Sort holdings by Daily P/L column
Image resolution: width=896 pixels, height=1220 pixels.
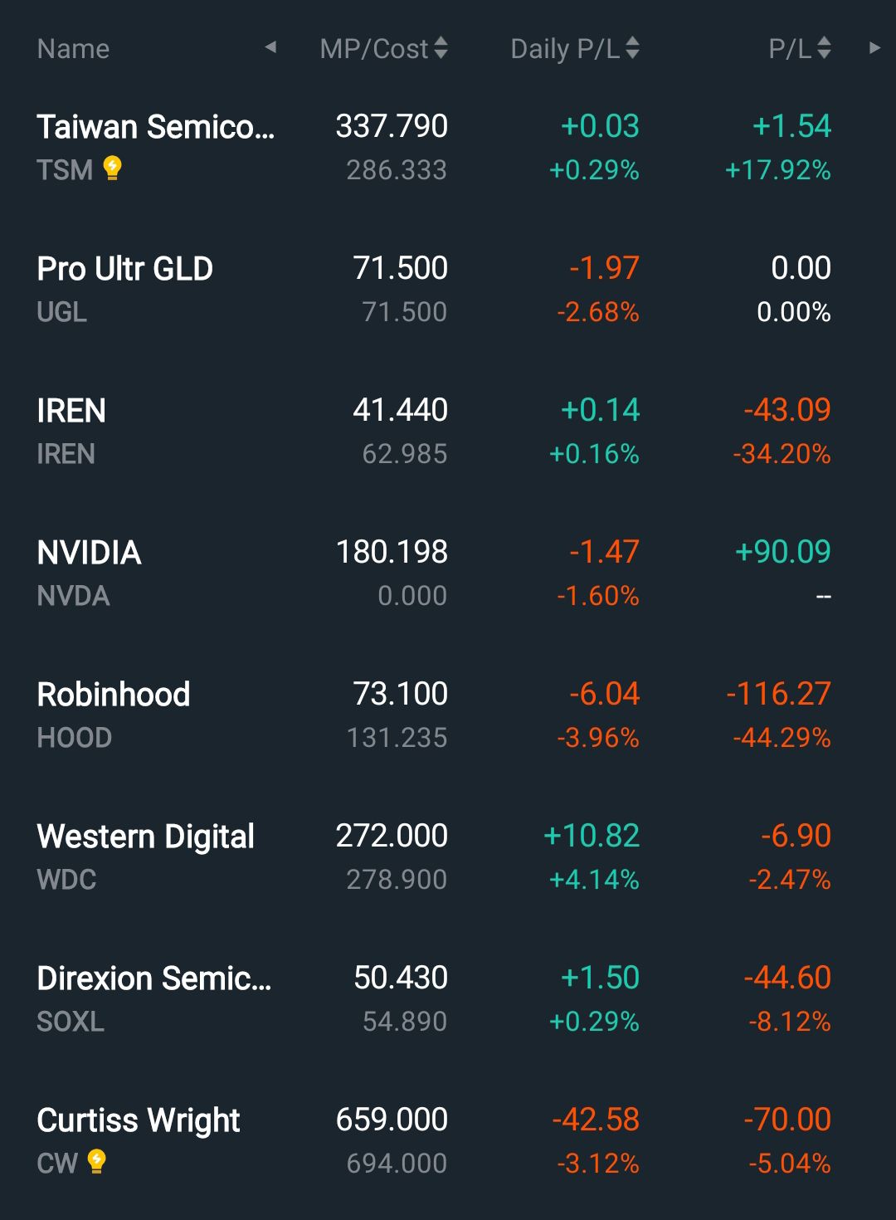coord(575,49)
